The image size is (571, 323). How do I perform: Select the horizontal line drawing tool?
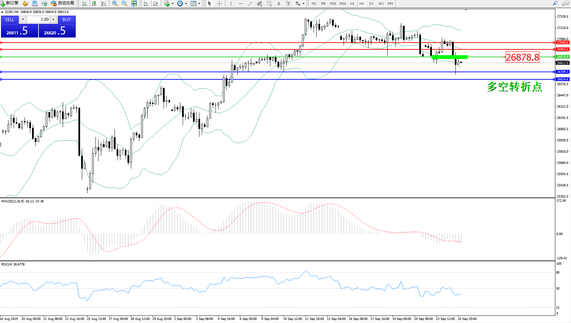click(x=241, y=3)
